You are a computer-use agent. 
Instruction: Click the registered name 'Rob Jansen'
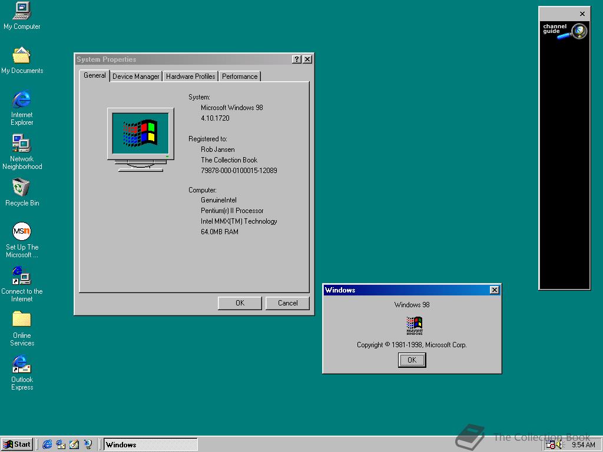pos(218,149)
